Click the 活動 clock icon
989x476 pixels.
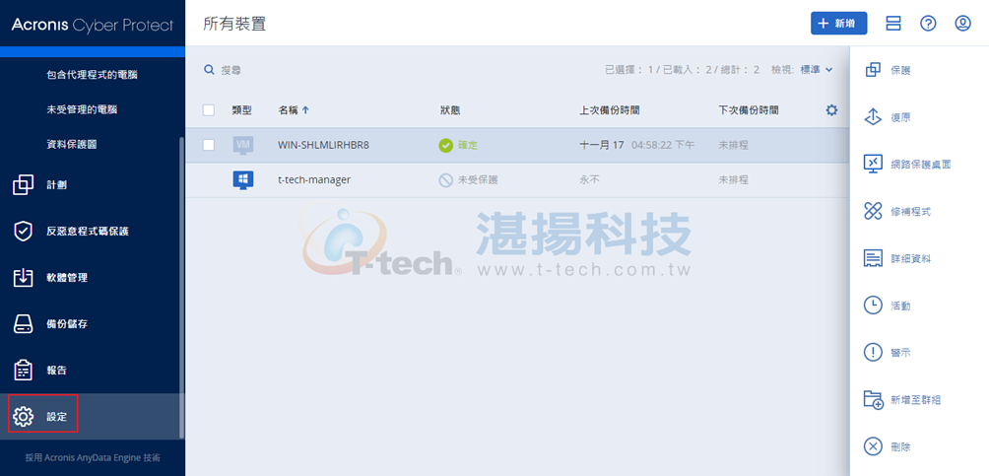[873, 306]
